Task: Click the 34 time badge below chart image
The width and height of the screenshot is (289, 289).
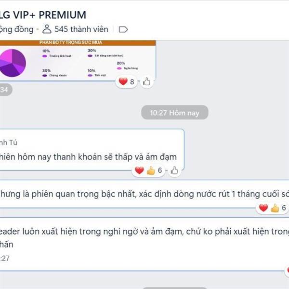Action: coord(6,90)
